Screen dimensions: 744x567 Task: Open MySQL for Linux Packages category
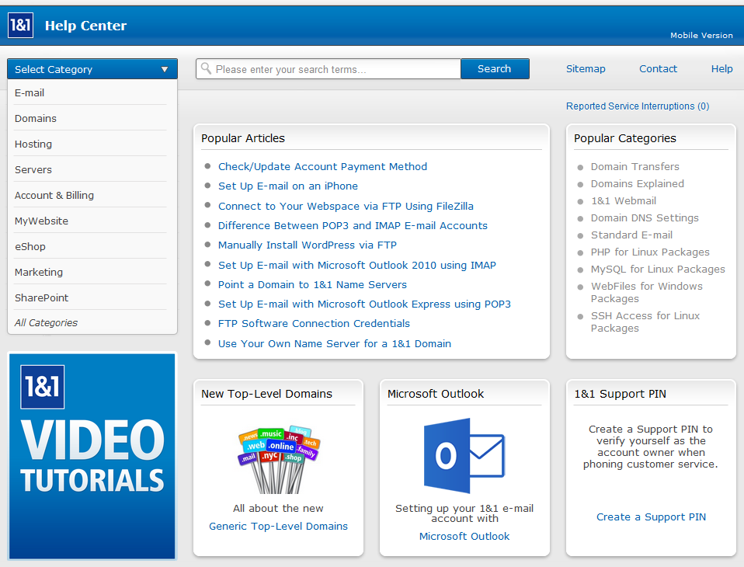(658, 269)
